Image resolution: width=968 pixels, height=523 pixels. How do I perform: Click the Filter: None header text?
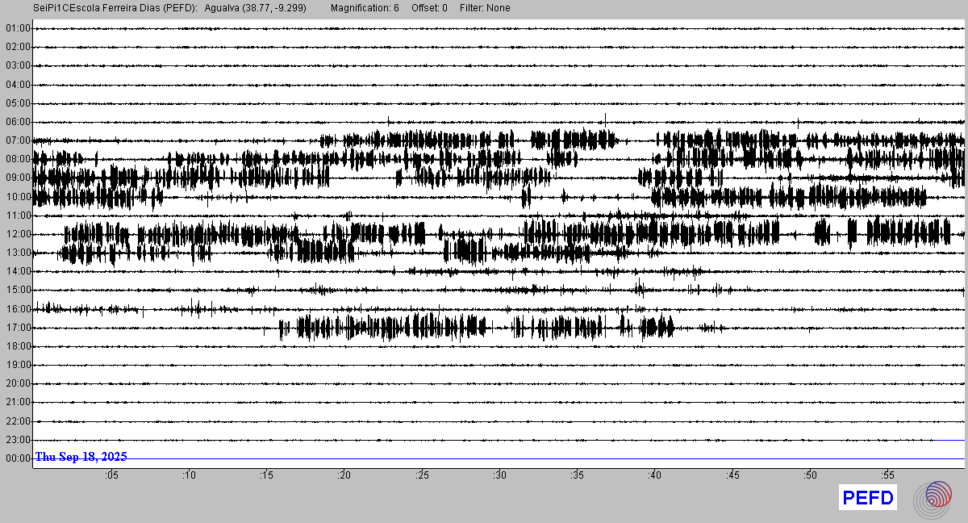tap(485, 8)
